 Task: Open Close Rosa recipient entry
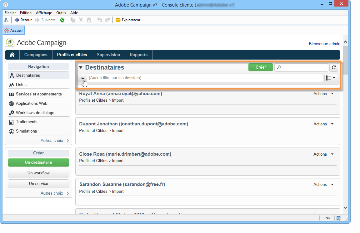point(125,154)
